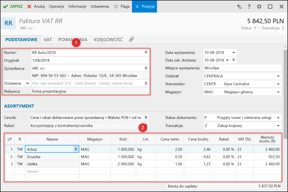Open the settings gear icon
The width and height of the screenshot is (288, 192).
260,7
